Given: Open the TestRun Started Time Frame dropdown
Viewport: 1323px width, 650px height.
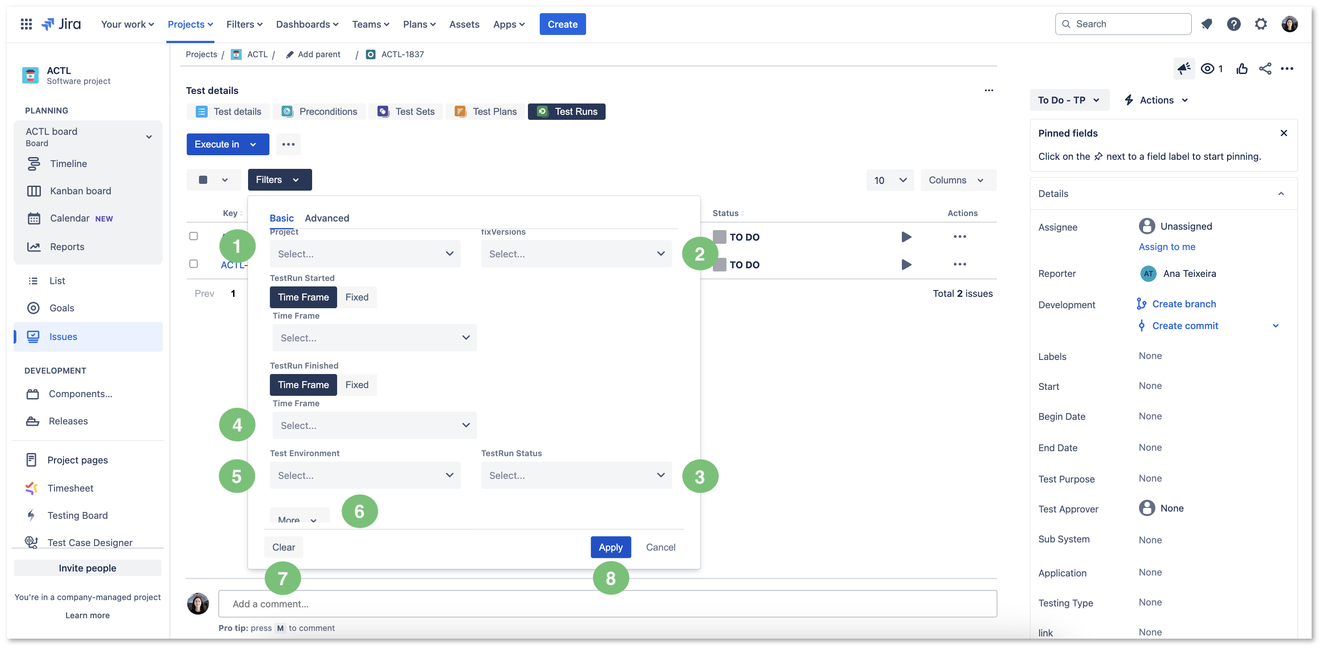Looking at the screenshot, I should (374, 338).
